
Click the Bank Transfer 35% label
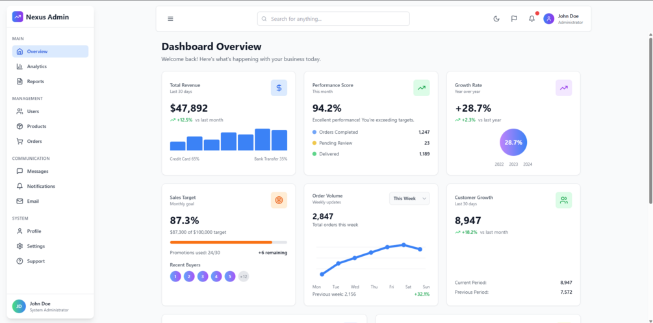click(271, 159)
